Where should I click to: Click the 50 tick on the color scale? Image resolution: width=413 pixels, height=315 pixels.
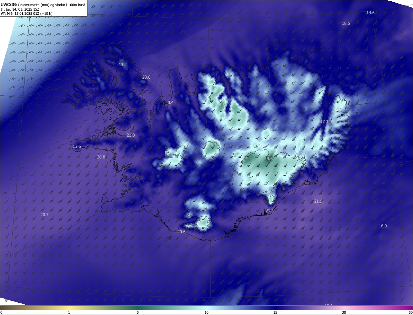tap(410, 313)
